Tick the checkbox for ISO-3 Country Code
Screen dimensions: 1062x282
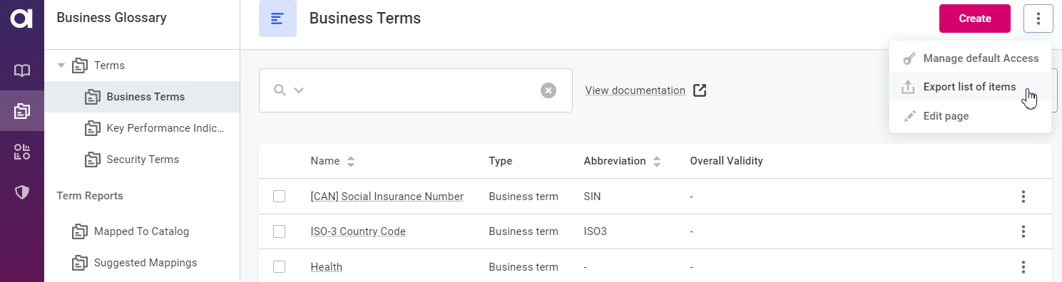280,231
